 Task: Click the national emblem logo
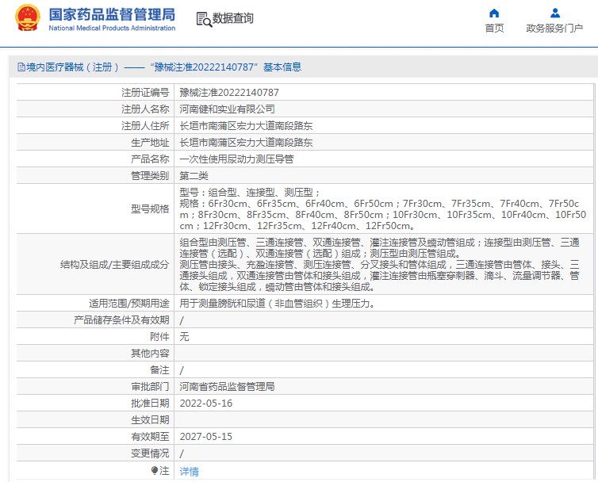pyautogui.click(x=28, y=18)
